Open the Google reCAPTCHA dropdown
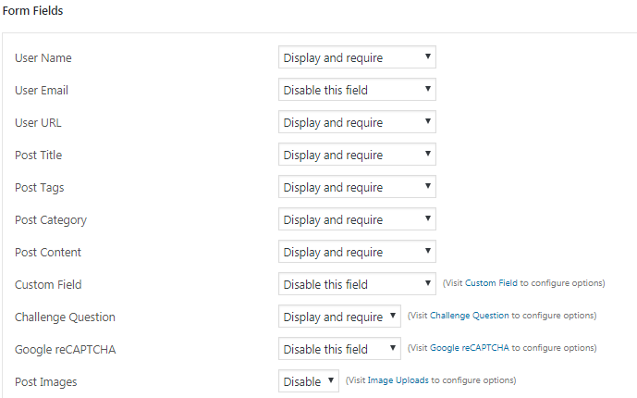 tap(339, 349)
